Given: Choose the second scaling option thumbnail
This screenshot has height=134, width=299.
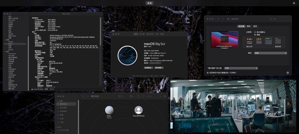Looking at the screenshot, I should (x=259, y=41).
